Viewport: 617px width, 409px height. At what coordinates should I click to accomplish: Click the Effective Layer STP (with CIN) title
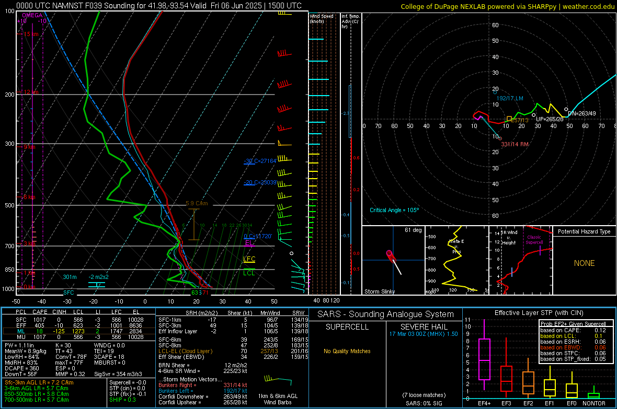(539, 313)
